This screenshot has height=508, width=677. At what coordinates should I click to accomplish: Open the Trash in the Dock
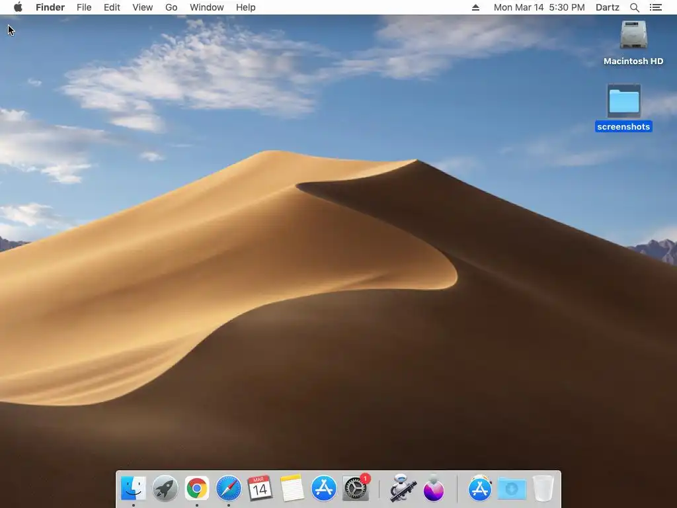click(x=543, y=488)
